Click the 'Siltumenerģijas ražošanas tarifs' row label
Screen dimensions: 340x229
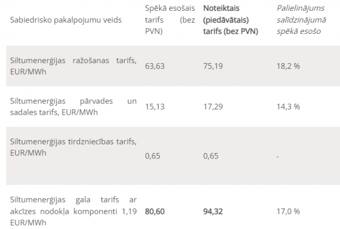pos(73,66)
